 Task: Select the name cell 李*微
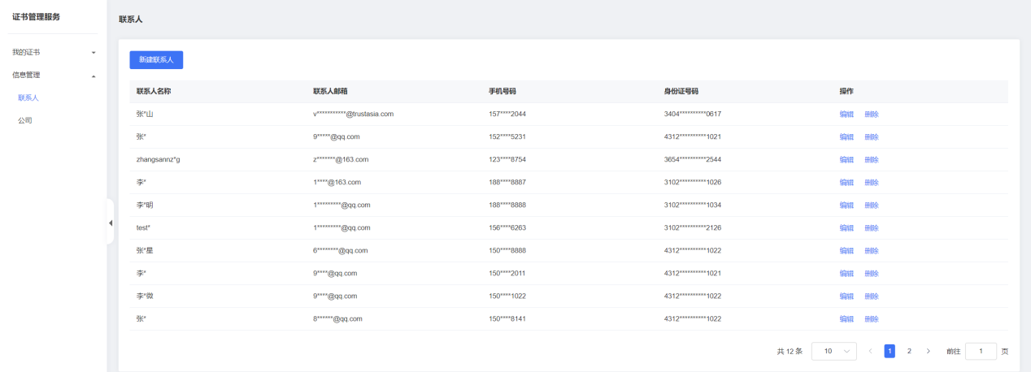point(145,296)
